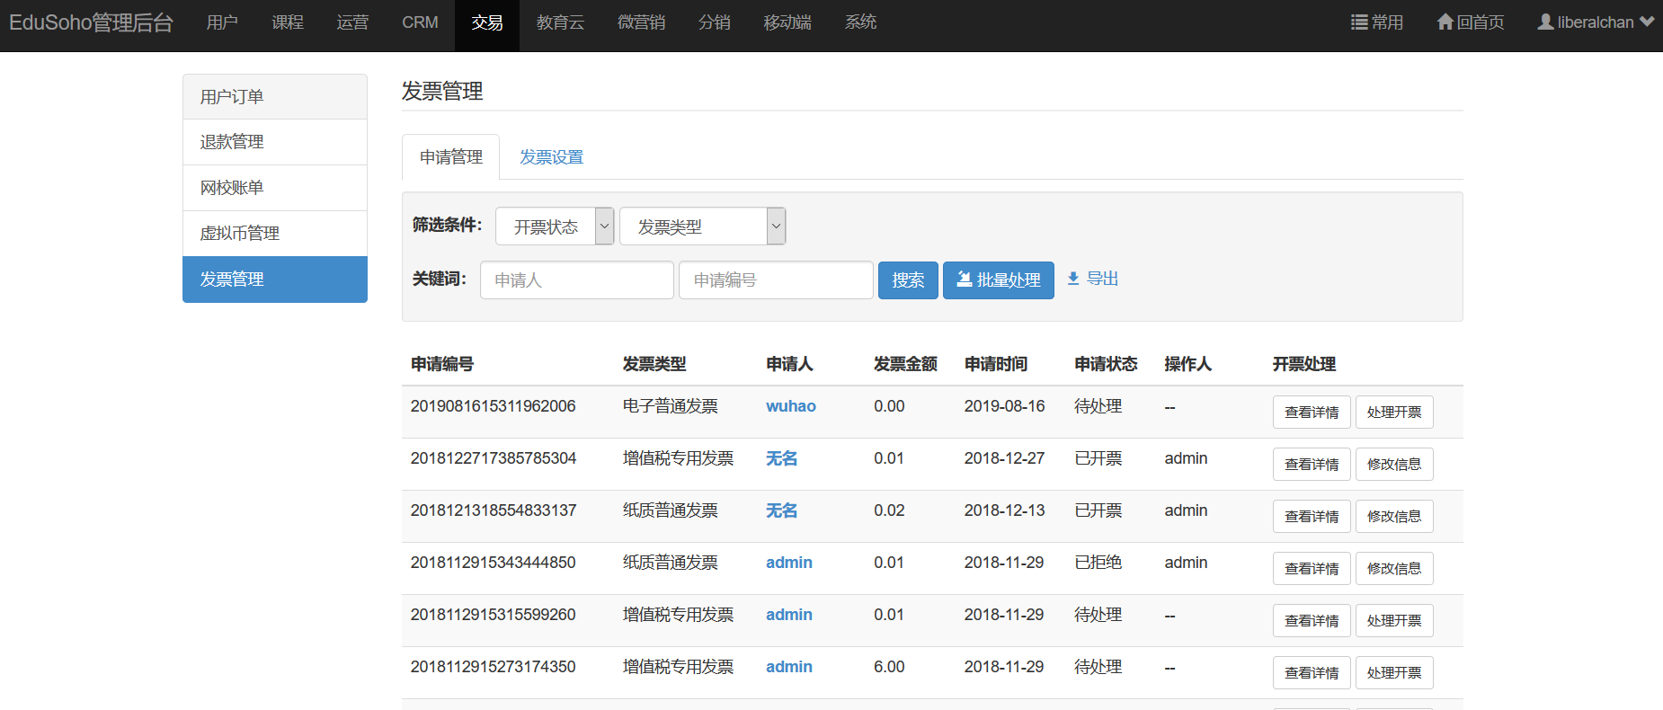Expand the 开票状态 filter dropdown
Image resolution: width=1663 pixels, height=710 pixels.
coord(555,226)
